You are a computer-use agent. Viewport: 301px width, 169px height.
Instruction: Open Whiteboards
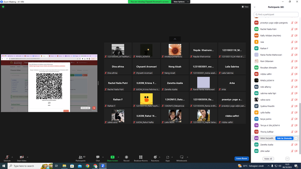click(x=182, y=158)
